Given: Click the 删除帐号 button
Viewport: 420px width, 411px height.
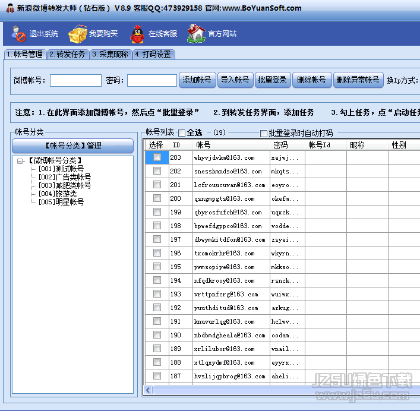Looking at the screenshot, I should [312, 80].
